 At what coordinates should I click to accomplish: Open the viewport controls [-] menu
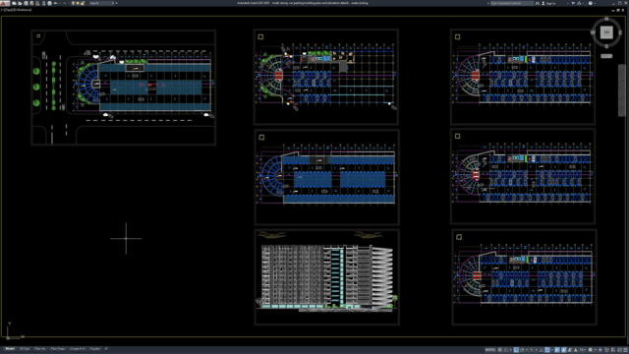(2, 10)
